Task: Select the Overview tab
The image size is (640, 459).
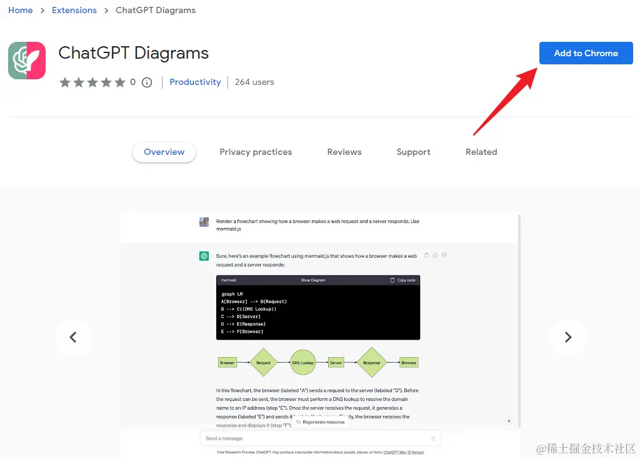Action: point(164,152)
